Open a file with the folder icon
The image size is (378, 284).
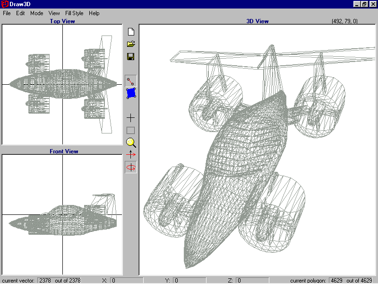(131, 44)
